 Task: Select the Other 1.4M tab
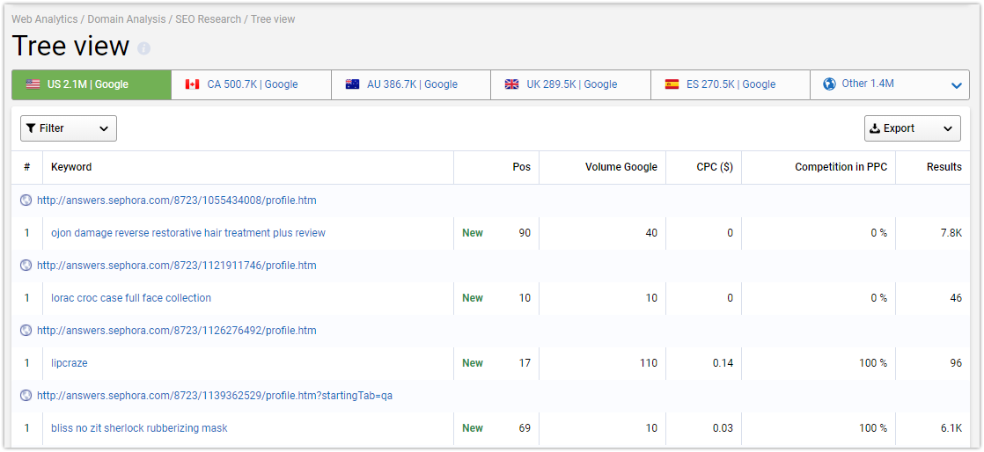click(890, 84)
